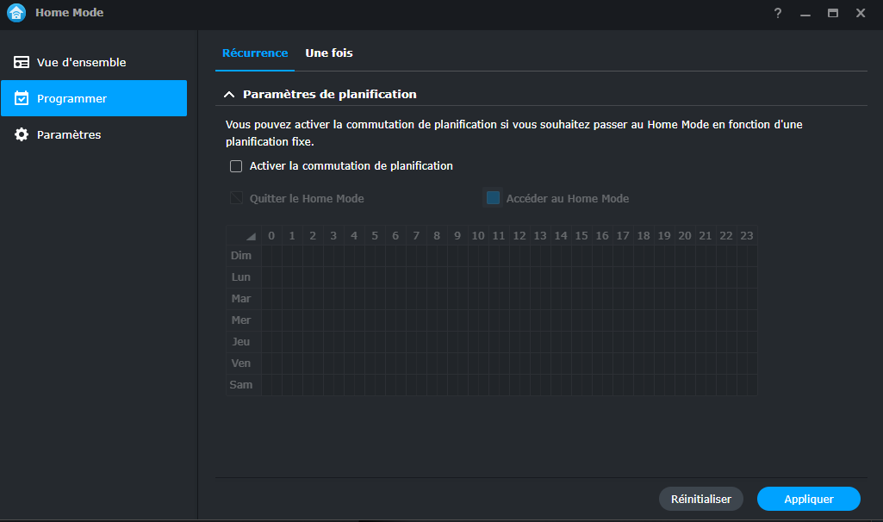
Task: Enable Activer la commutation de planification checkbox
Action: pos(236,166)
